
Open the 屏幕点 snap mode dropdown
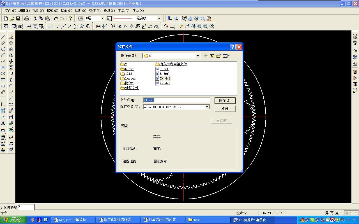pyautogui.click(x=356, y=213)
